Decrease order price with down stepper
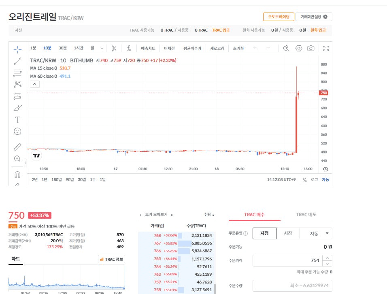Screen dimensions: 387x294 [x=327, y=264]
